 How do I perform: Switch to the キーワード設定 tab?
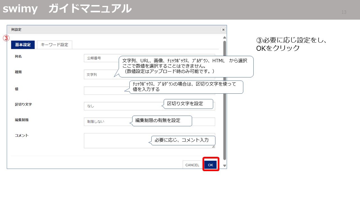[x=54, y=45]
